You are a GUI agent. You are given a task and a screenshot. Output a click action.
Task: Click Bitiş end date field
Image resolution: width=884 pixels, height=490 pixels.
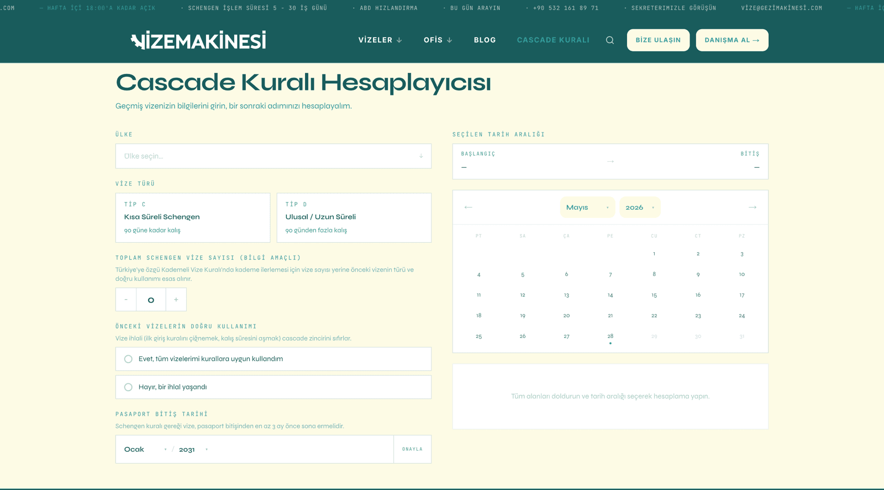coord(750,161)
